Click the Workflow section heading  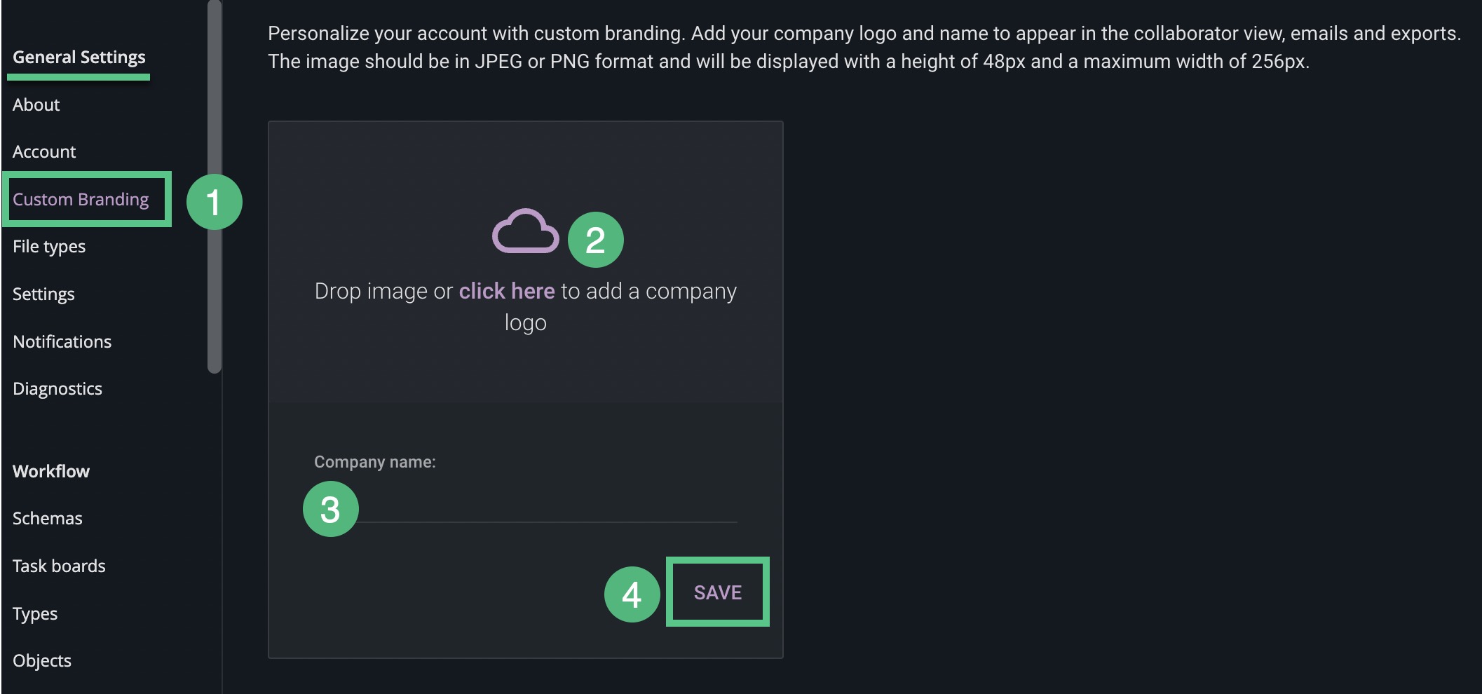(50, 472)
